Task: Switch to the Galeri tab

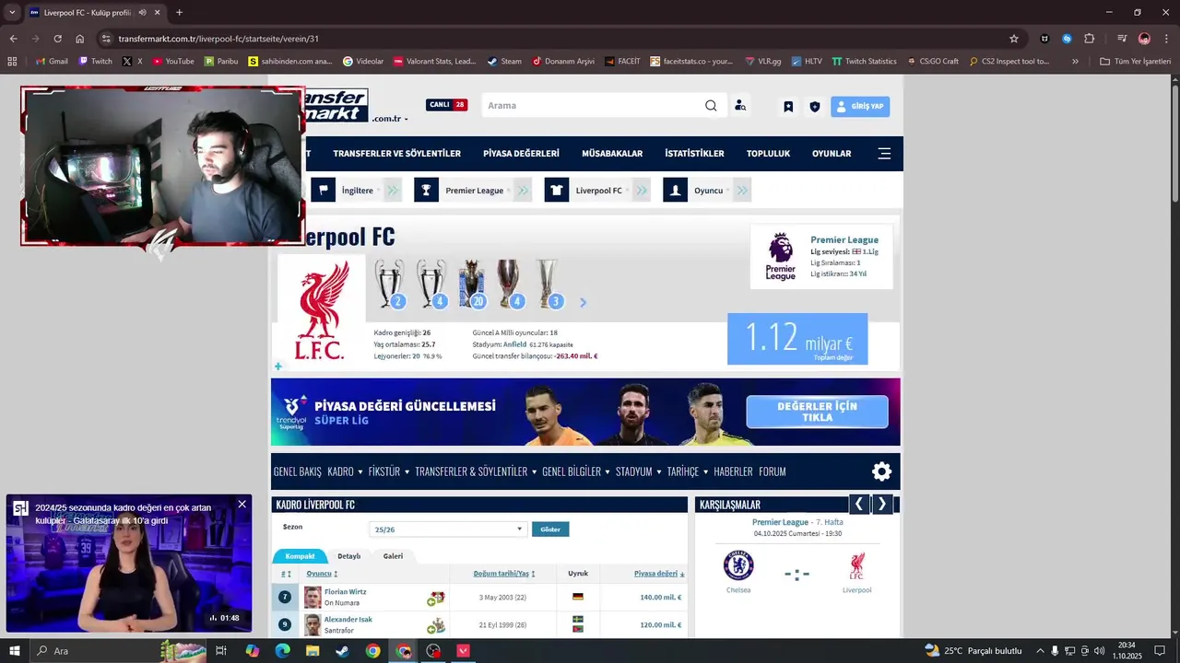Action: pyautogui.click(x=394, y=556)
